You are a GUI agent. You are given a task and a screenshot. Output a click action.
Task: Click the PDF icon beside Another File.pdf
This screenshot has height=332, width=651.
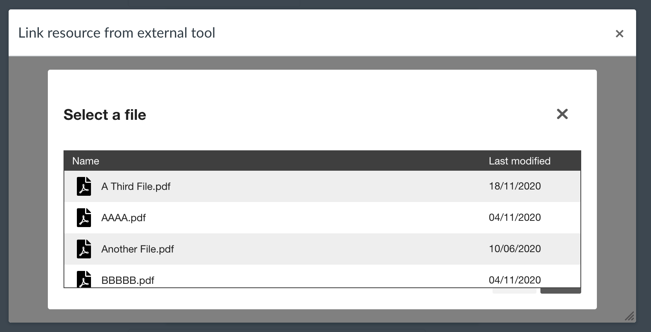[x=84, y=249]
